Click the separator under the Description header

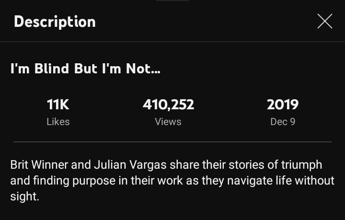point(172,42)
